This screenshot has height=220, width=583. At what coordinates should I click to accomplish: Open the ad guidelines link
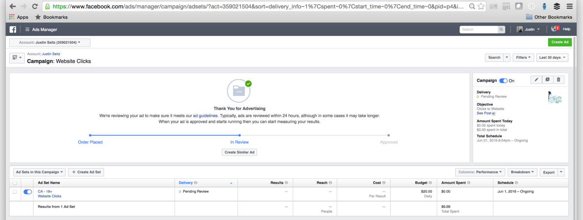[x=205, y=116]
